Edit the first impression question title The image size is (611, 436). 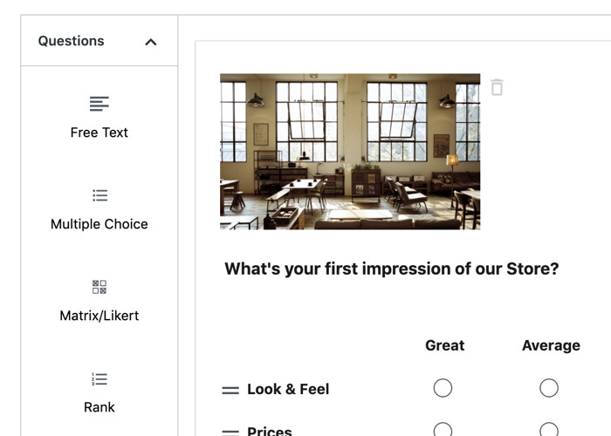click(x=391, y=269)
